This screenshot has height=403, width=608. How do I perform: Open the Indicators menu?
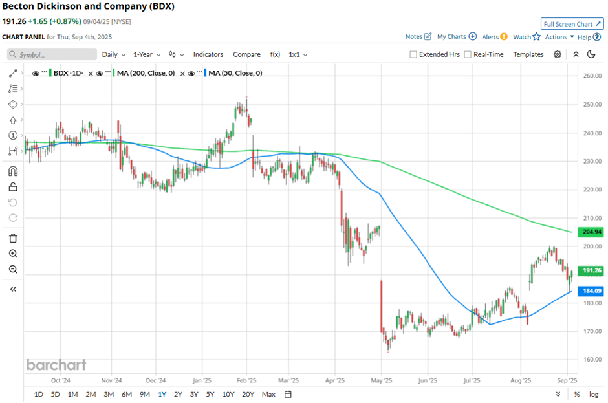208,54
